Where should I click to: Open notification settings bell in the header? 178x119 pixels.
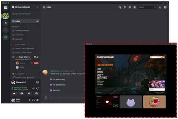pyautogui.click(x=125, y=7)
